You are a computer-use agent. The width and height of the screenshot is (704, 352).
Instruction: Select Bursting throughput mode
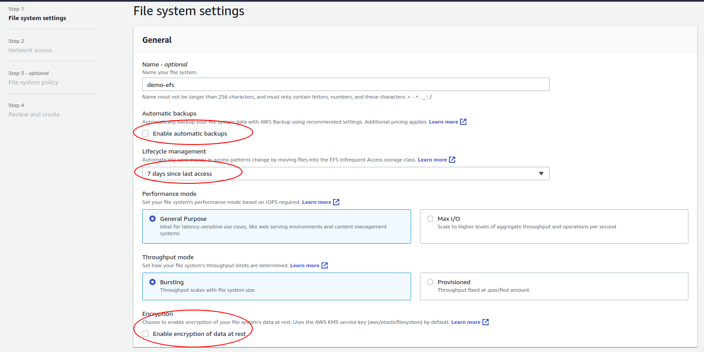click(x=152, y=282)
